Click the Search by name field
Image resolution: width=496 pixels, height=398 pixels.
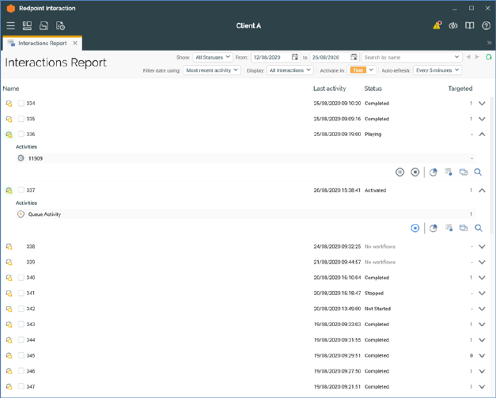pos(411,57)
